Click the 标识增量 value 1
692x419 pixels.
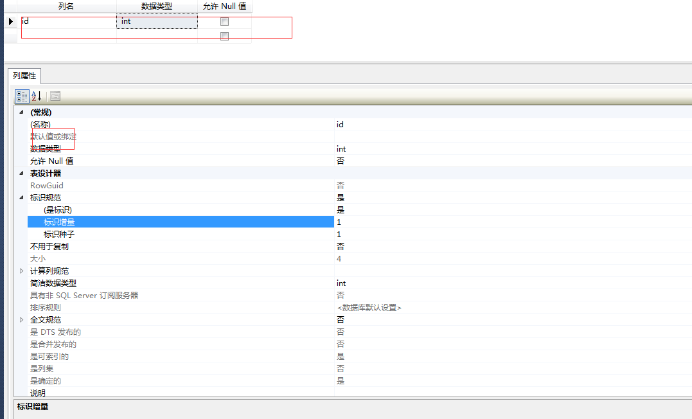pyautogui.click(x=339, y=222)
